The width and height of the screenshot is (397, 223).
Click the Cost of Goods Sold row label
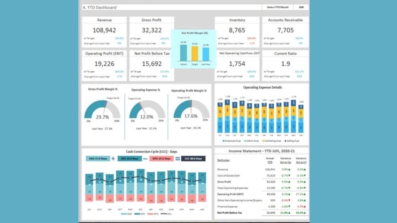point(228,175)
